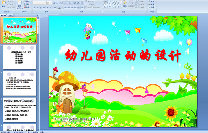Select the straight Line shape
Screen dimensions: 208x133
[x=110, y=1]
